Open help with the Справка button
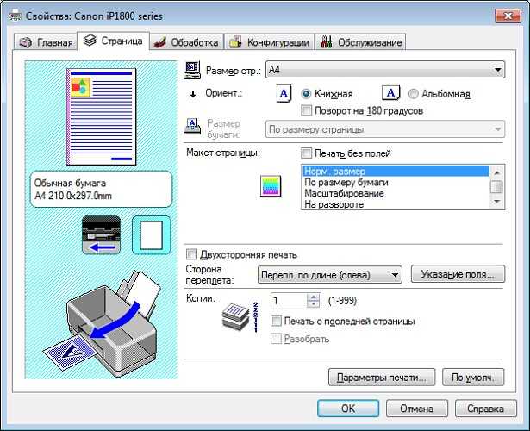 [486, 409]
